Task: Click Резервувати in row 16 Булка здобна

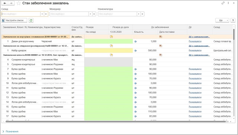Action: tap(195, 112)
